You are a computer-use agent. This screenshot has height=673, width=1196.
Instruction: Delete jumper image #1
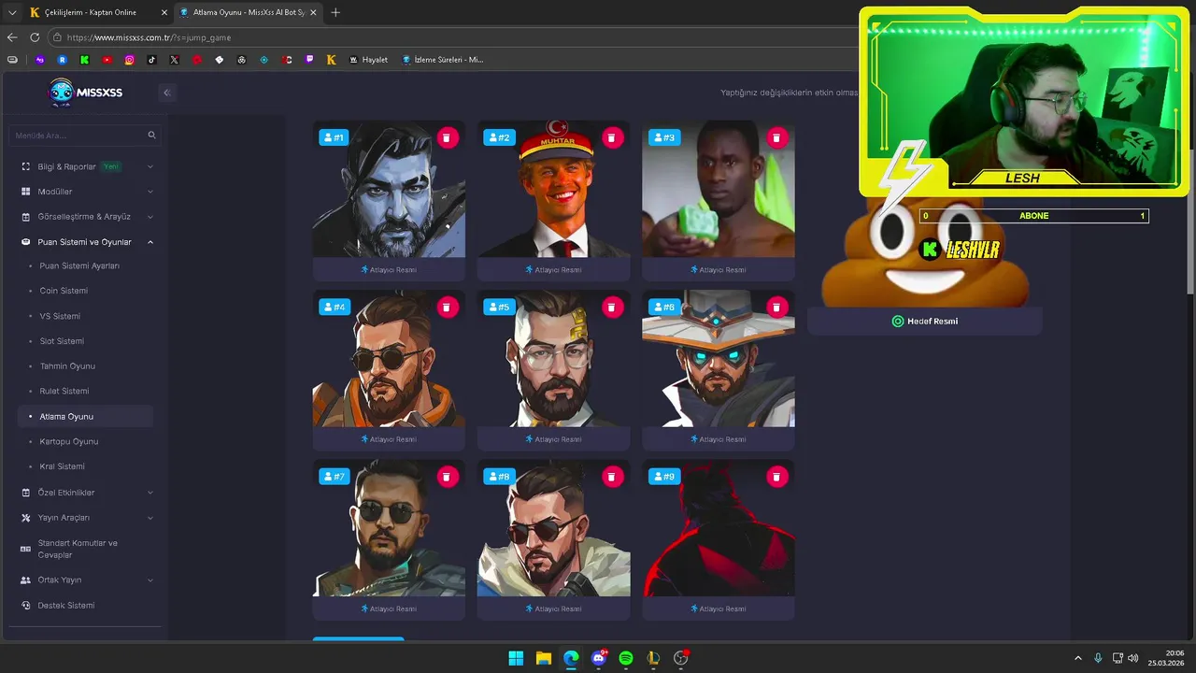pyautogui.click(x=447, y=137)
